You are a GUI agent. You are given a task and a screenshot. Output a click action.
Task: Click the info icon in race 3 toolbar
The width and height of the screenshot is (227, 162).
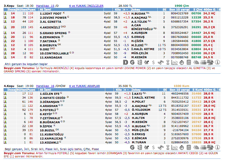[217, 63]
